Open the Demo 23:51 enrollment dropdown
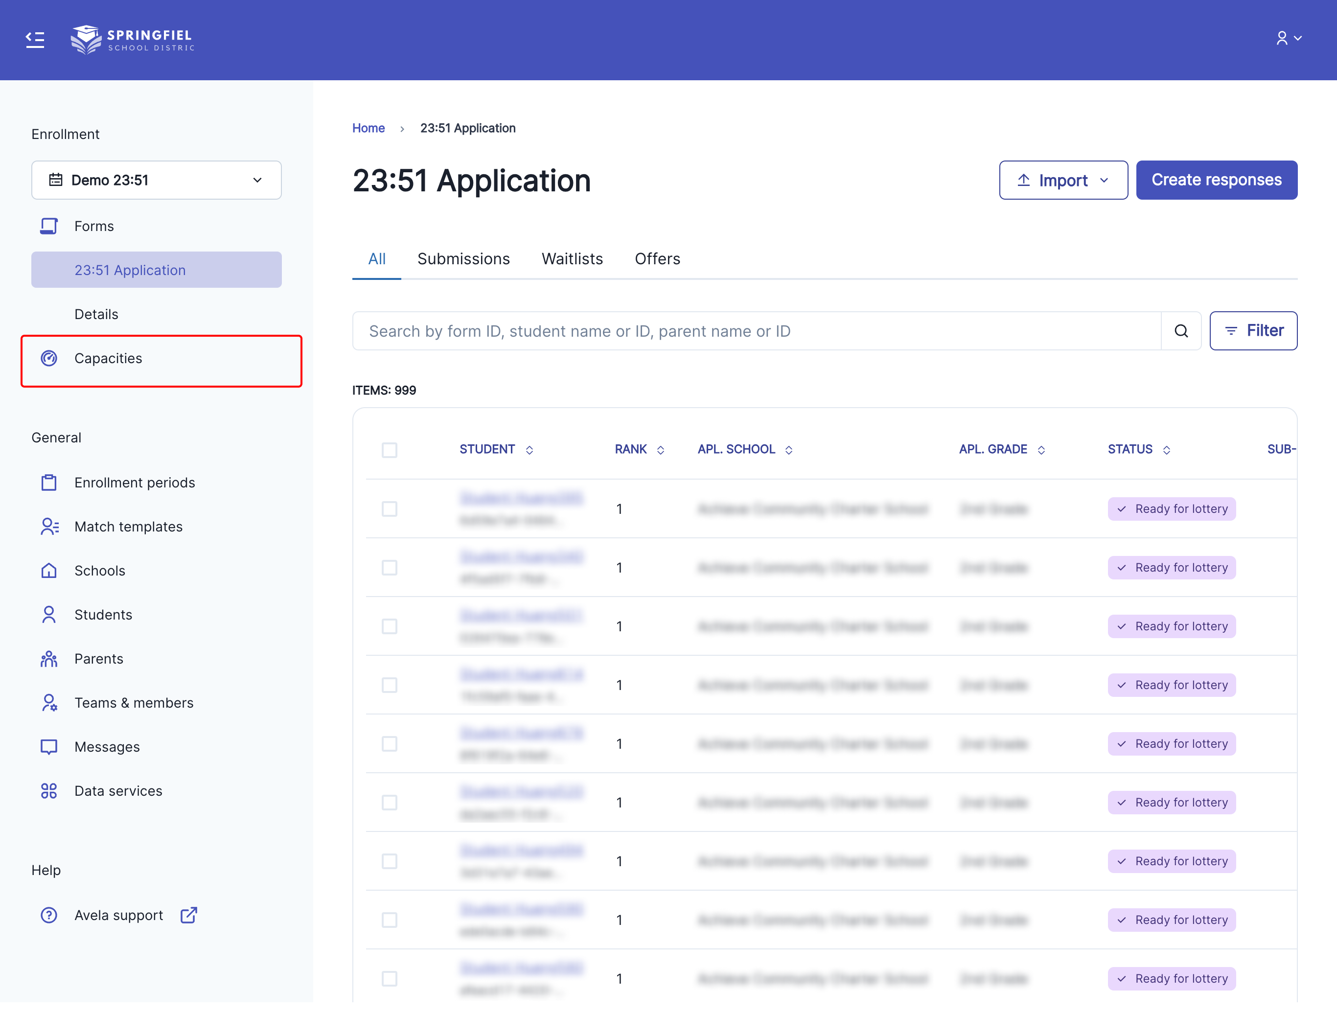 [157, 180]
